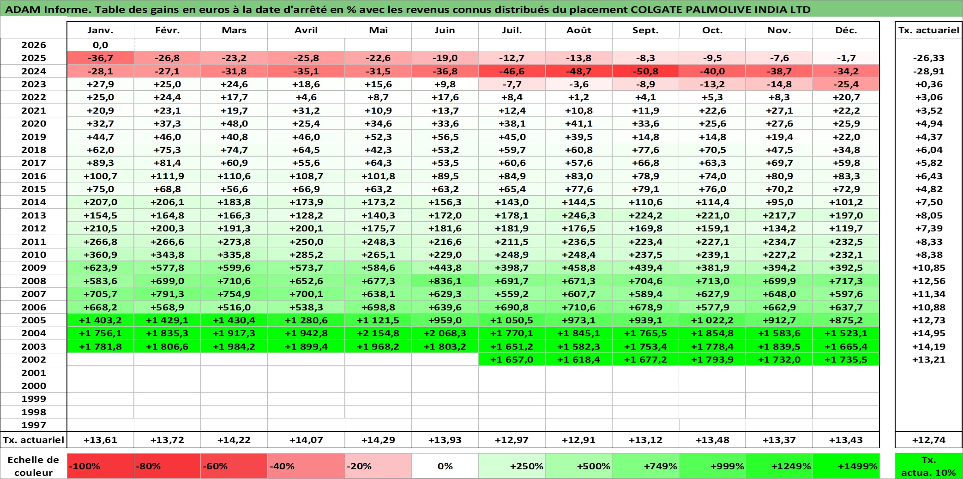Click the -100% red color scale swatch
The width and height of the screenshot is (963, 479).
pyautogui.click(x=101, y=466)
